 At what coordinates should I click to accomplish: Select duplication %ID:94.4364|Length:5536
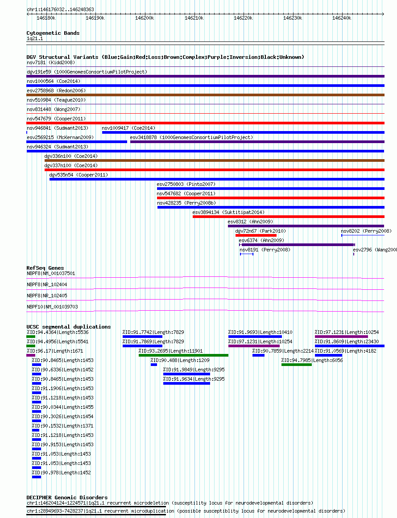(58, 333)
